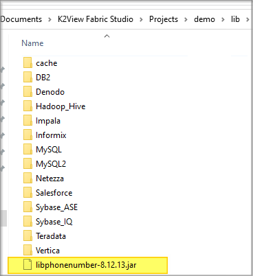
Task: Select the Informix folder icon
Action: (27, 135)
